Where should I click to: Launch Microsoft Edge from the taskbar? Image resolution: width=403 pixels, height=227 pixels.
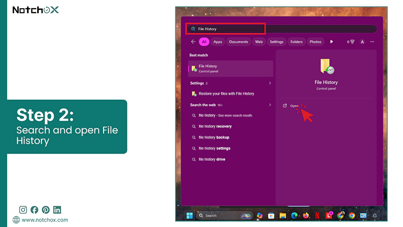[x=294, y=216]
